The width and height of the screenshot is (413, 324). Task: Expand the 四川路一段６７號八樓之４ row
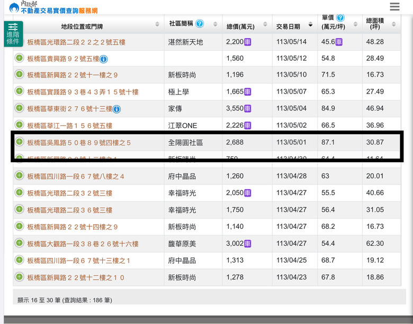(x=19, y=175)
